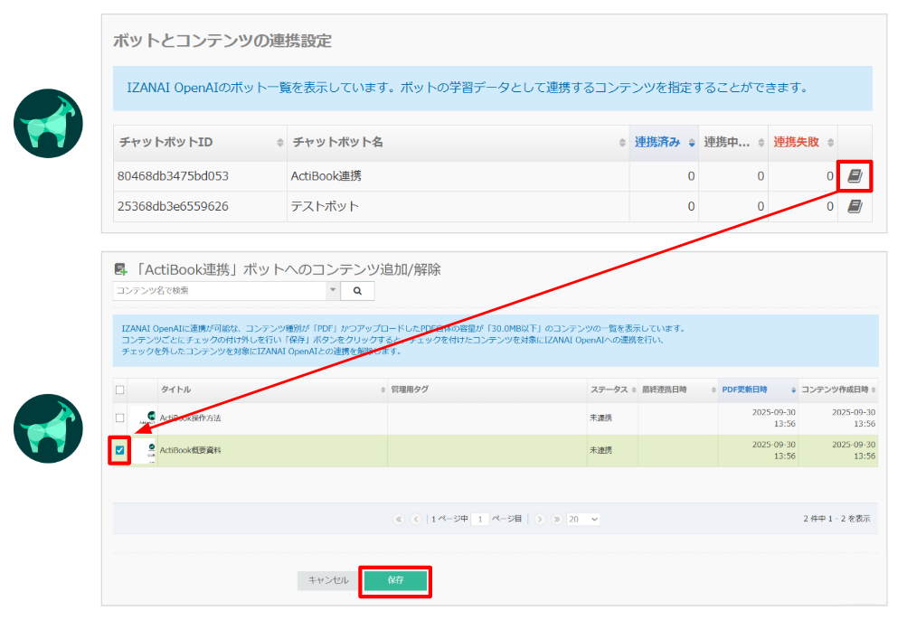This screenshot has height=620, width=907.
Task: Uncheck the ActiBook概要資料 checkbox
Action: [x=120, y=450]
